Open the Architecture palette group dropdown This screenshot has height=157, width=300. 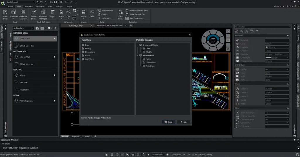(23, 28)
